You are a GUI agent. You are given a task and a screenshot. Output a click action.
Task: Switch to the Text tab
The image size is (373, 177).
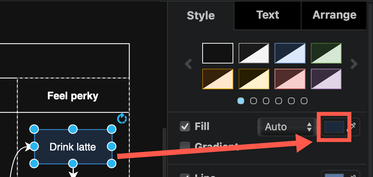pyautogui.click(x=267, y=15)
